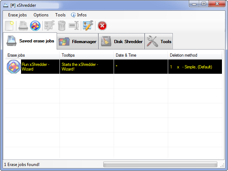228x171 pixels.
Task: Click the Deletion method column header
Action: (x=195, y=55)
